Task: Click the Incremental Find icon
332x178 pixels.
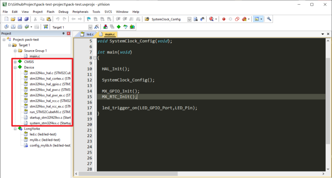Action: [202, 19]
